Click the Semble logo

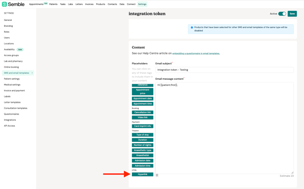coord(13,4)
